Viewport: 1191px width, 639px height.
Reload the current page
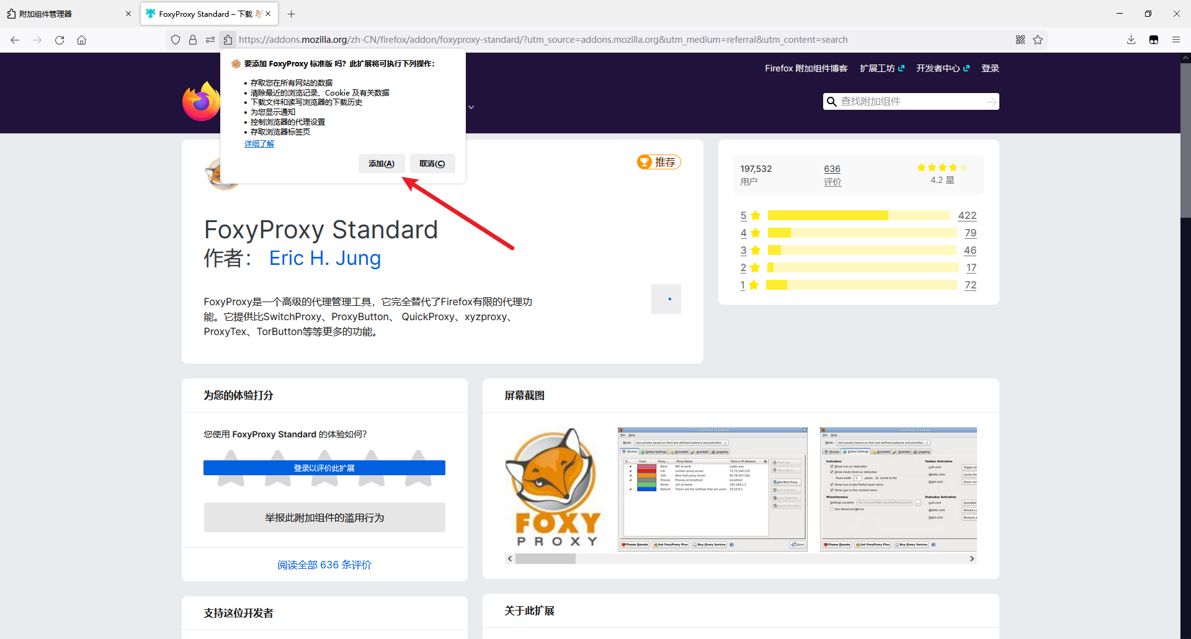click(60, 40)
